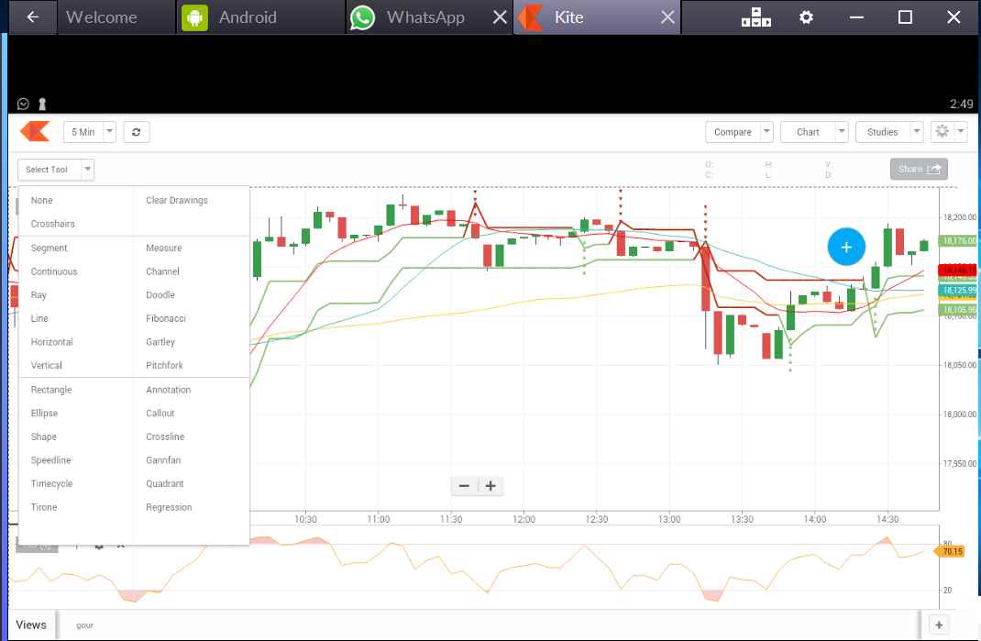Open the Compare dropdown
The height and width of the screenshot is (641, 981).
(x=739, y=132)
